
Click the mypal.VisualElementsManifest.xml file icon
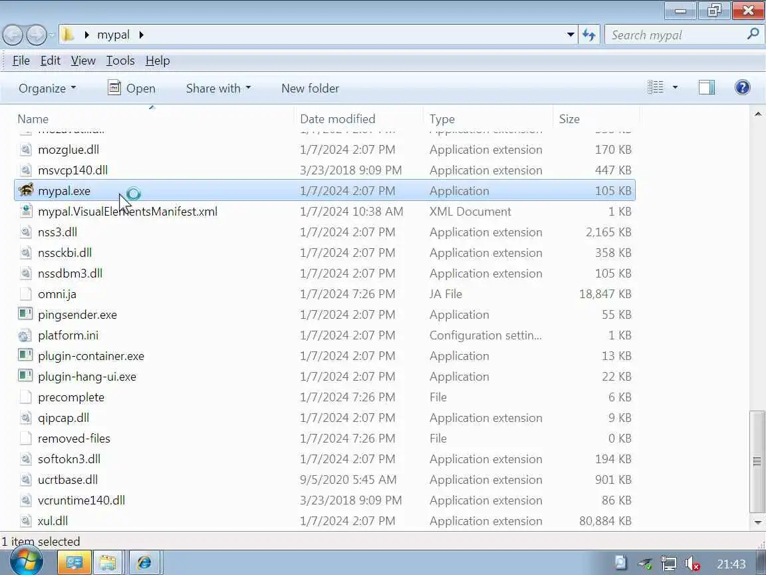pyautogui.click(x=25, y=211)
